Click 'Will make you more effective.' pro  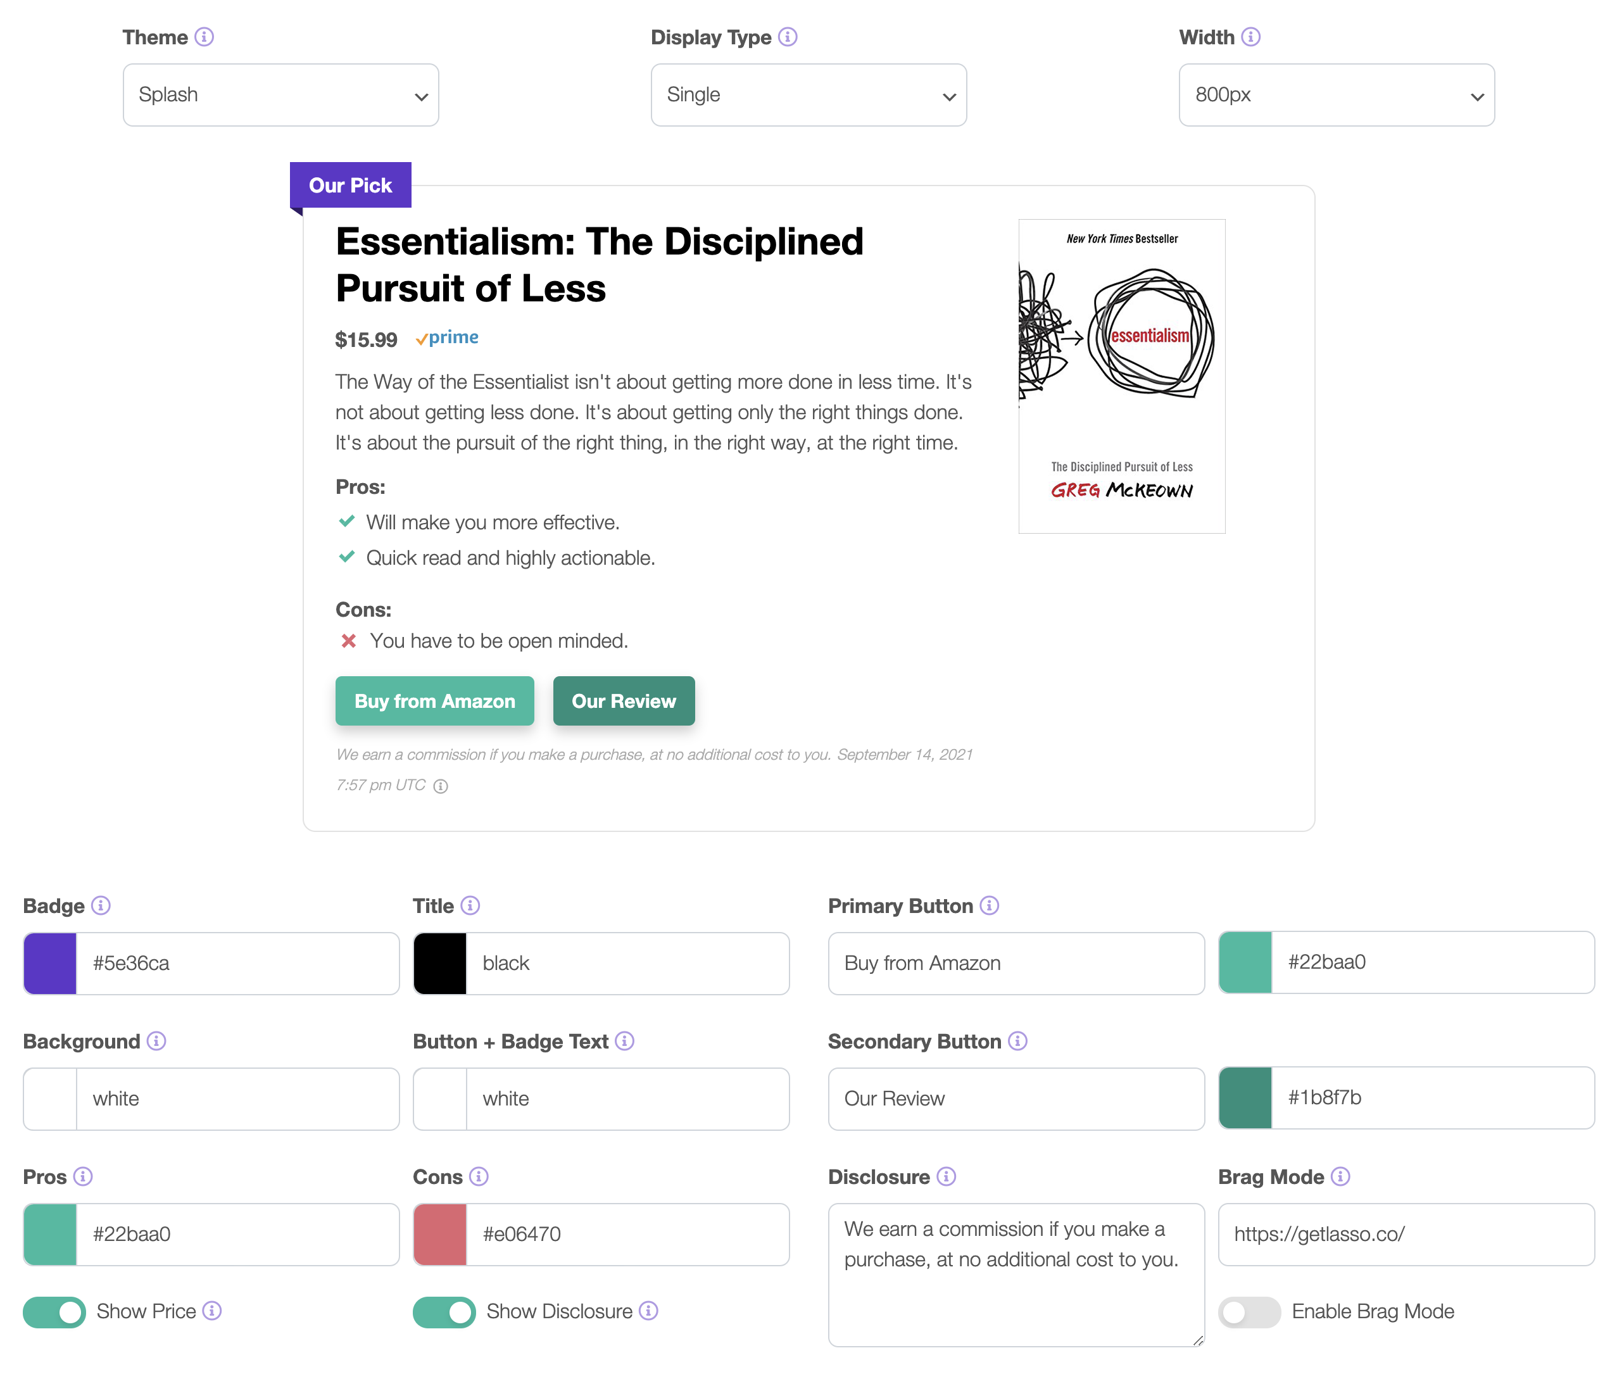[493, 523]
